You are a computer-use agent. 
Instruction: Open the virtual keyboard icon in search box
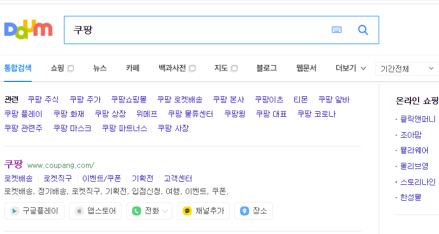(x=337, y=30)
